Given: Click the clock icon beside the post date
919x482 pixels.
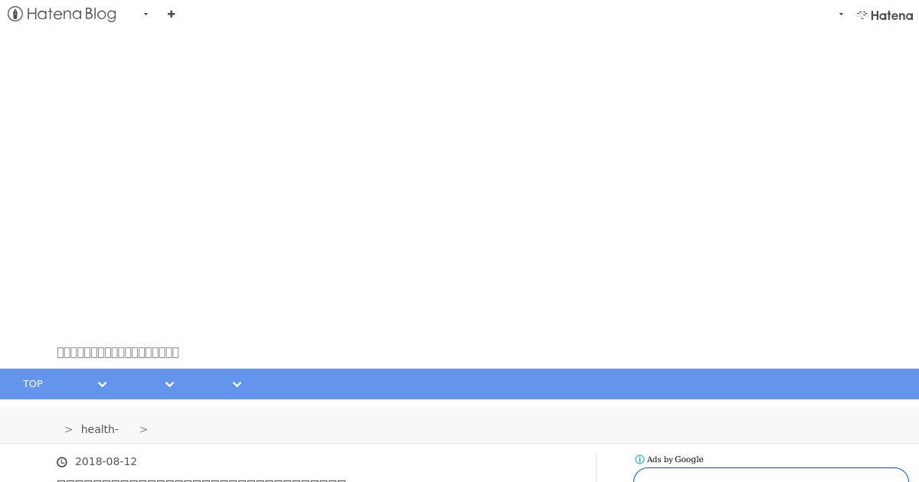Looking at the screenshot, I should click(x=62, y=462).
